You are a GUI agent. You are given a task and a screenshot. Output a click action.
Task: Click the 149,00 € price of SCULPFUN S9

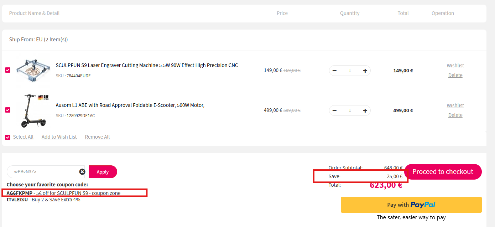point(273,70)
